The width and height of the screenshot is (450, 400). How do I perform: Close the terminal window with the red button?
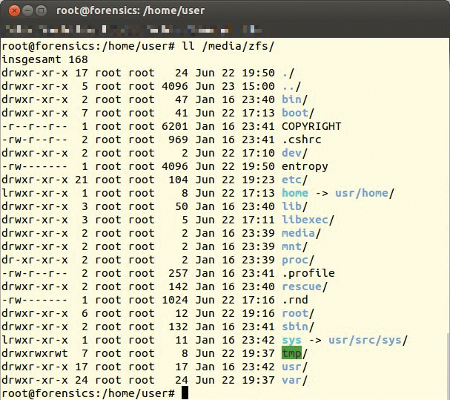point(14,11)
